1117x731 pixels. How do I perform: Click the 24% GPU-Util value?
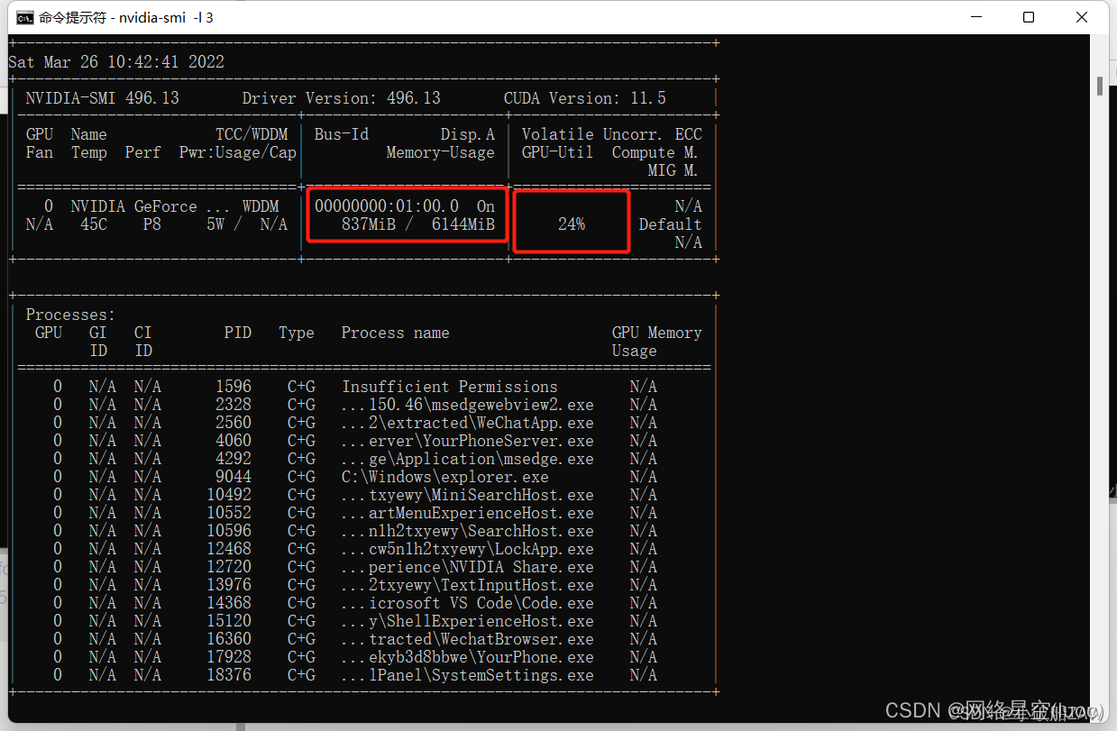(x=572, y=224)
